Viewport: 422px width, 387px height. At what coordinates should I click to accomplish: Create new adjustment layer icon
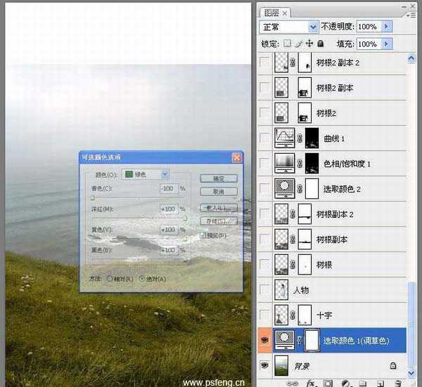pyautogui.click(x=345, y=383)
